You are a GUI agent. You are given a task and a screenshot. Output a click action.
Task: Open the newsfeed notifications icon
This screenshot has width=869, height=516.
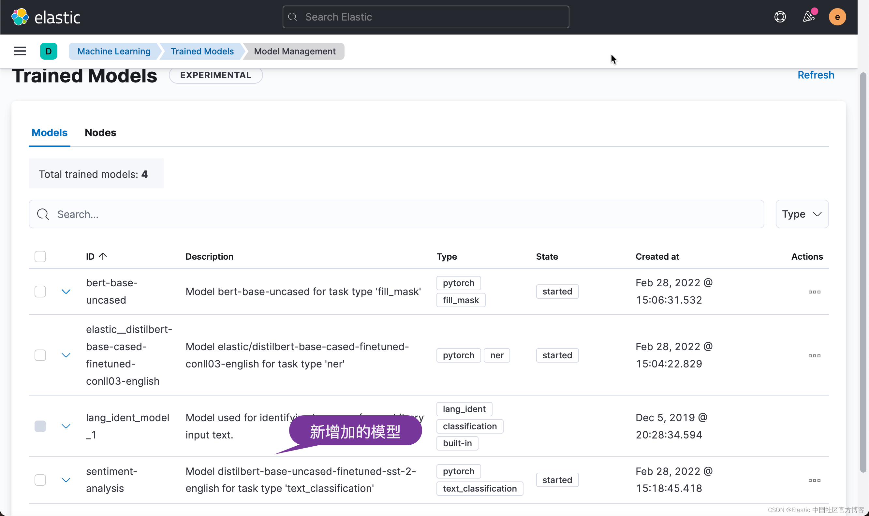click(808, 17)
